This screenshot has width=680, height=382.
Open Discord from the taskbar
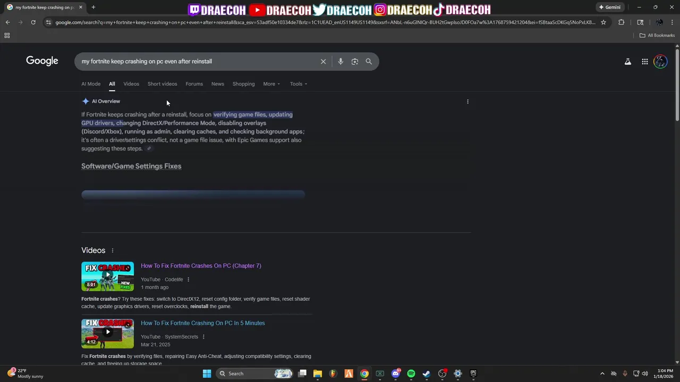coord(396,374)
